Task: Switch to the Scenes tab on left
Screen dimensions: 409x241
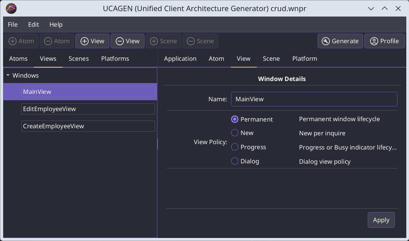Action: tap(78, 59)
